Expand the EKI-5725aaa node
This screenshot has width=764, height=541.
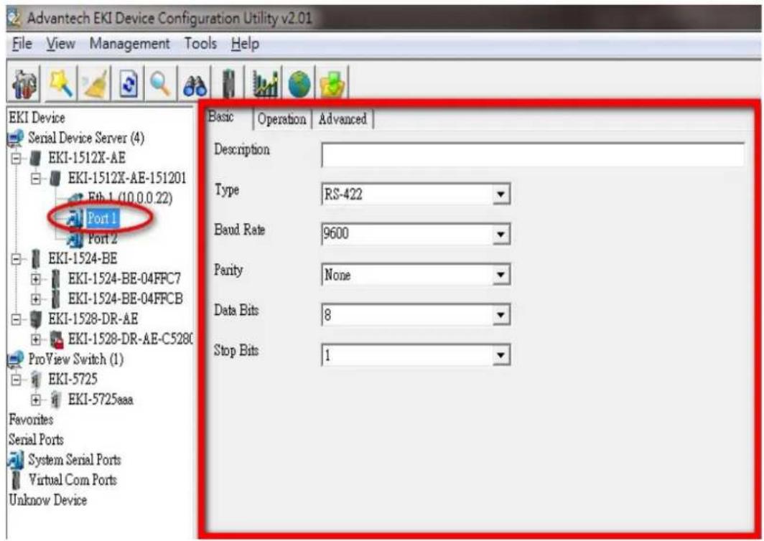tap(36, 400)
